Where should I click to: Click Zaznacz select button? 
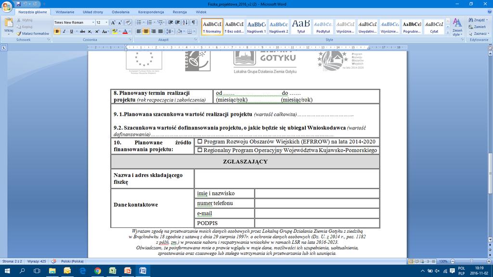[x=478, y=33]
